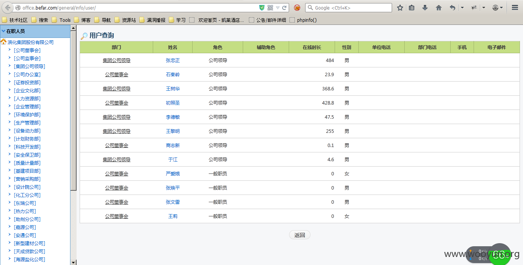Expand the [证券投资部] tree node
Image resolution: width=523 pixels, height=265 pixels.
pos(10,82)
